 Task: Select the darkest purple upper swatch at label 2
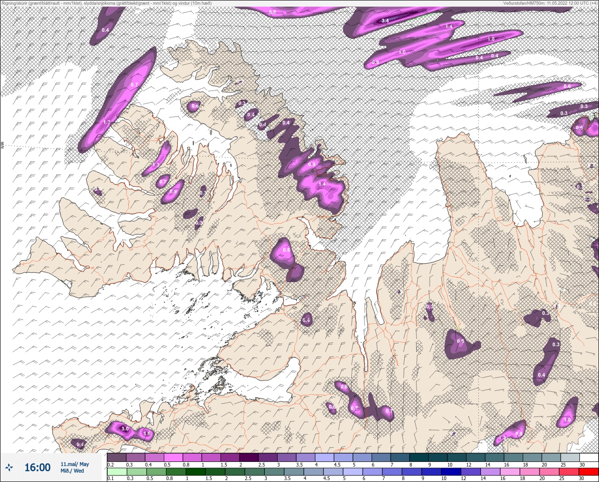coord(248,457)
